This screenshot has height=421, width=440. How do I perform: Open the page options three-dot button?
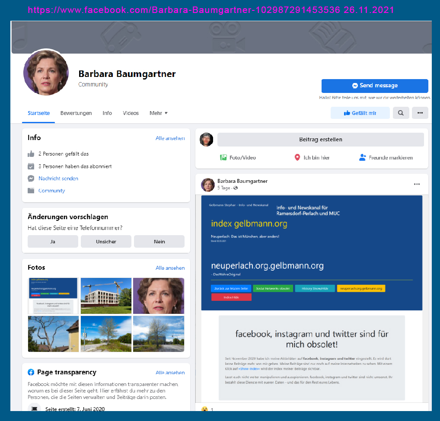420,113
